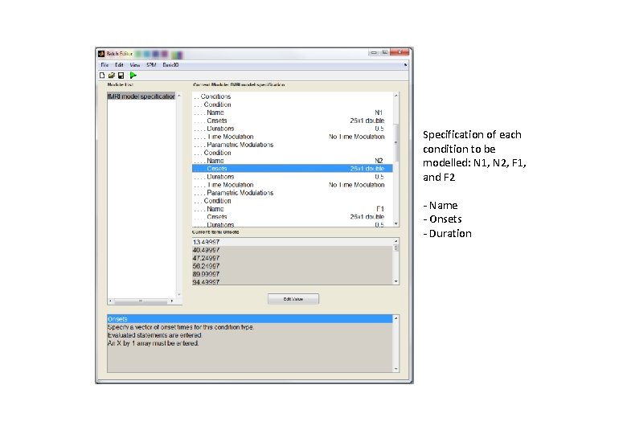
Task: Select the Name row with value N1
Action: pyautogui.click(x=293, y=113)
